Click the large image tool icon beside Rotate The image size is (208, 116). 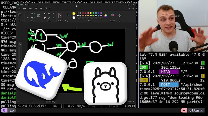tap(38, 16)
